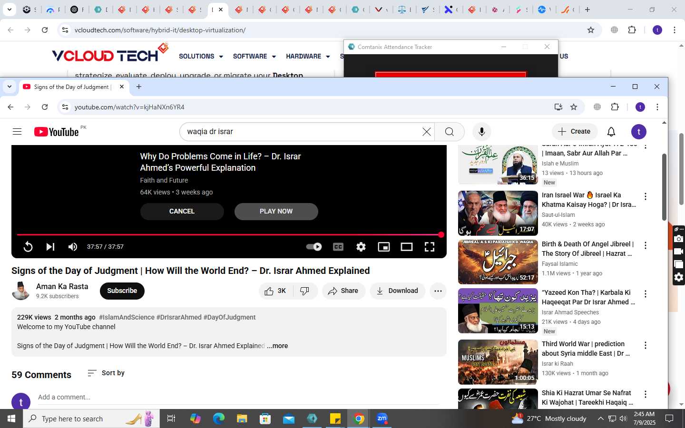Expand the description with ...more
Image resolution: width=685 pixels, height=428 pixels.
coord(277,346)
